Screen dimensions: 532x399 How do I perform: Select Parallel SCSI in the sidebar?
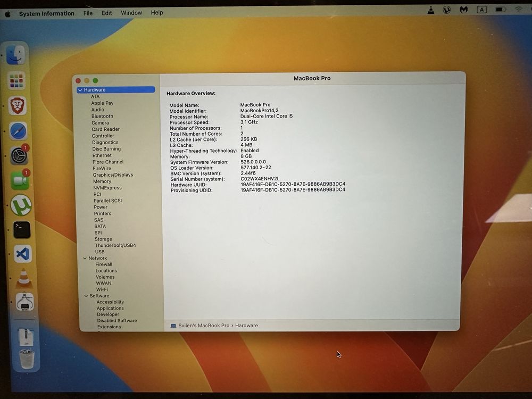click(x=107, y=201)
